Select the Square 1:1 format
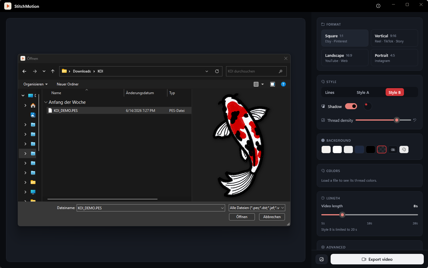The image size is (428, 268). 345,38
